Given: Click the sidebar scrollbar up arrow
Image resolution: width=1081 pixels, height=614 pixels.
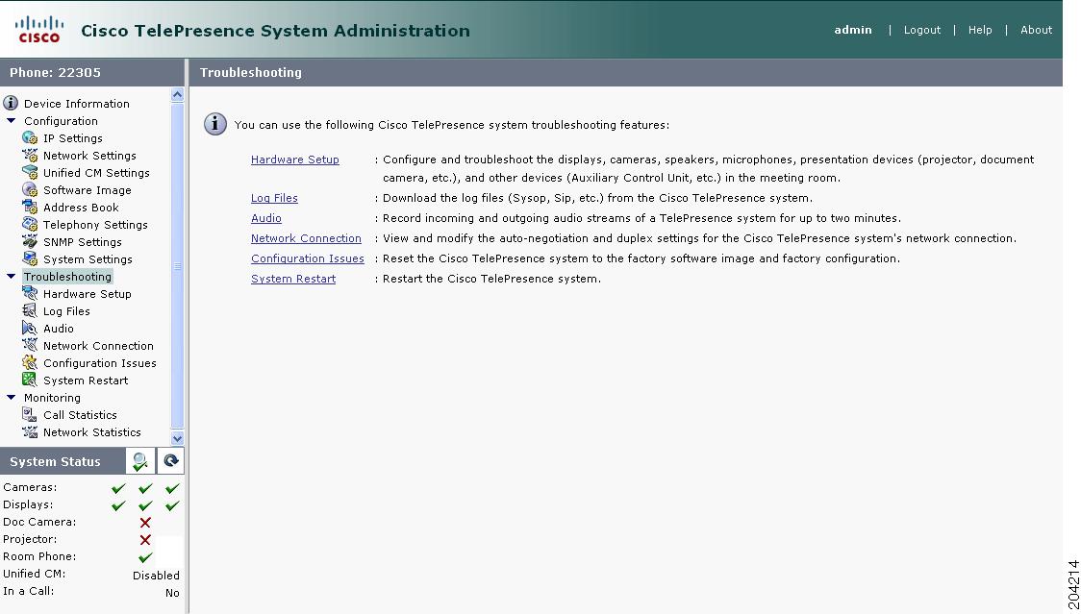Looking at the screenshot, I should pos(177,95).
